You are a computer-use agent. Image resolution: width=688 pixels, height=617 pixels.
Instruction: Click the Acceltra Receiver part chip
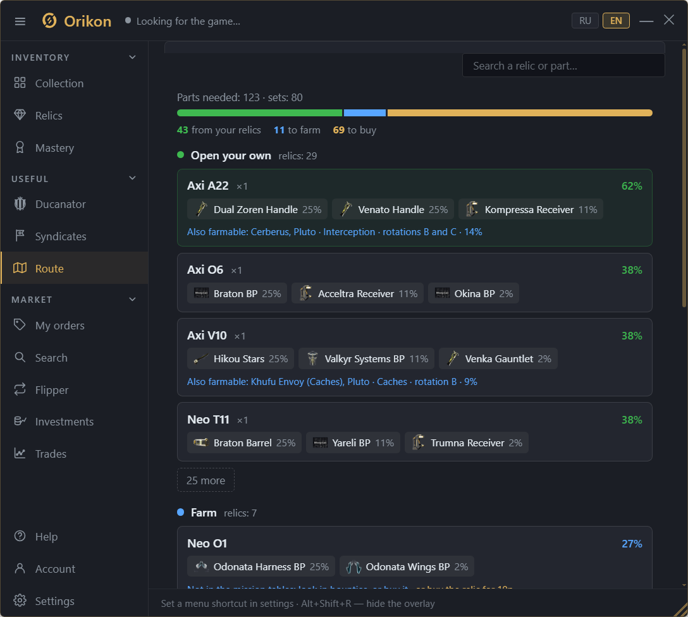[357, 293]
